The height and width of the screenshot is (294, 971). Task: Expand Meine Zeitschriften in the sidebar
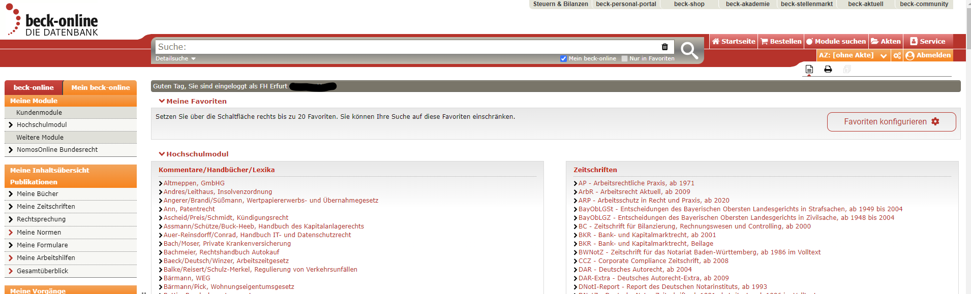coord(46,207)
